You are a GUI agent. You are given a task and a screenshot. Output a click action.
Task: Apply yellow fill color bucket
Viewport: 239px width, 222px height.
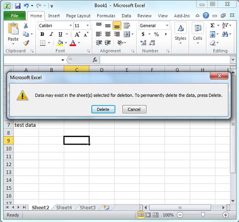pyautogui.click(x=60, y=43)
